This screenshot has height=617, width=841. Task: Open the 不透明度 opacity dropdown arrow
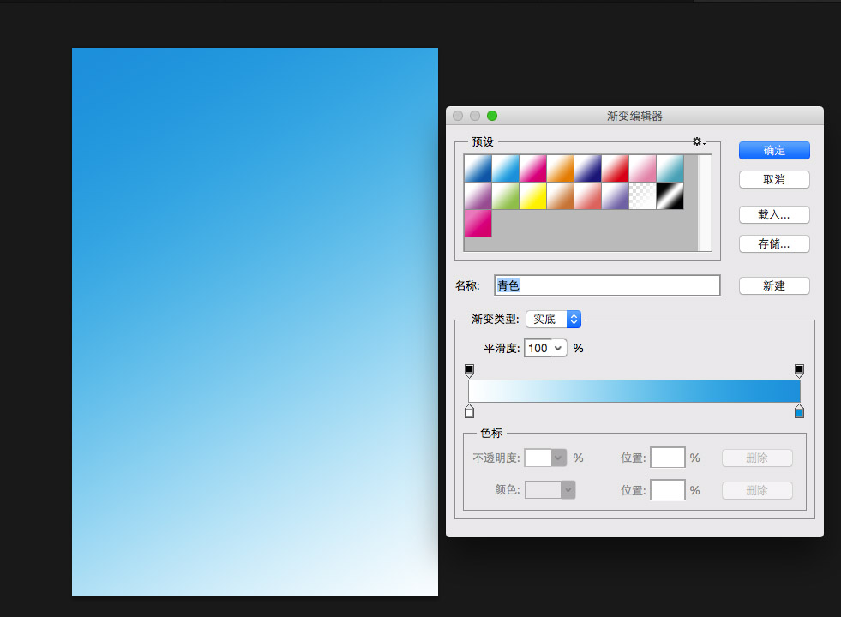[x=558, y=458]
